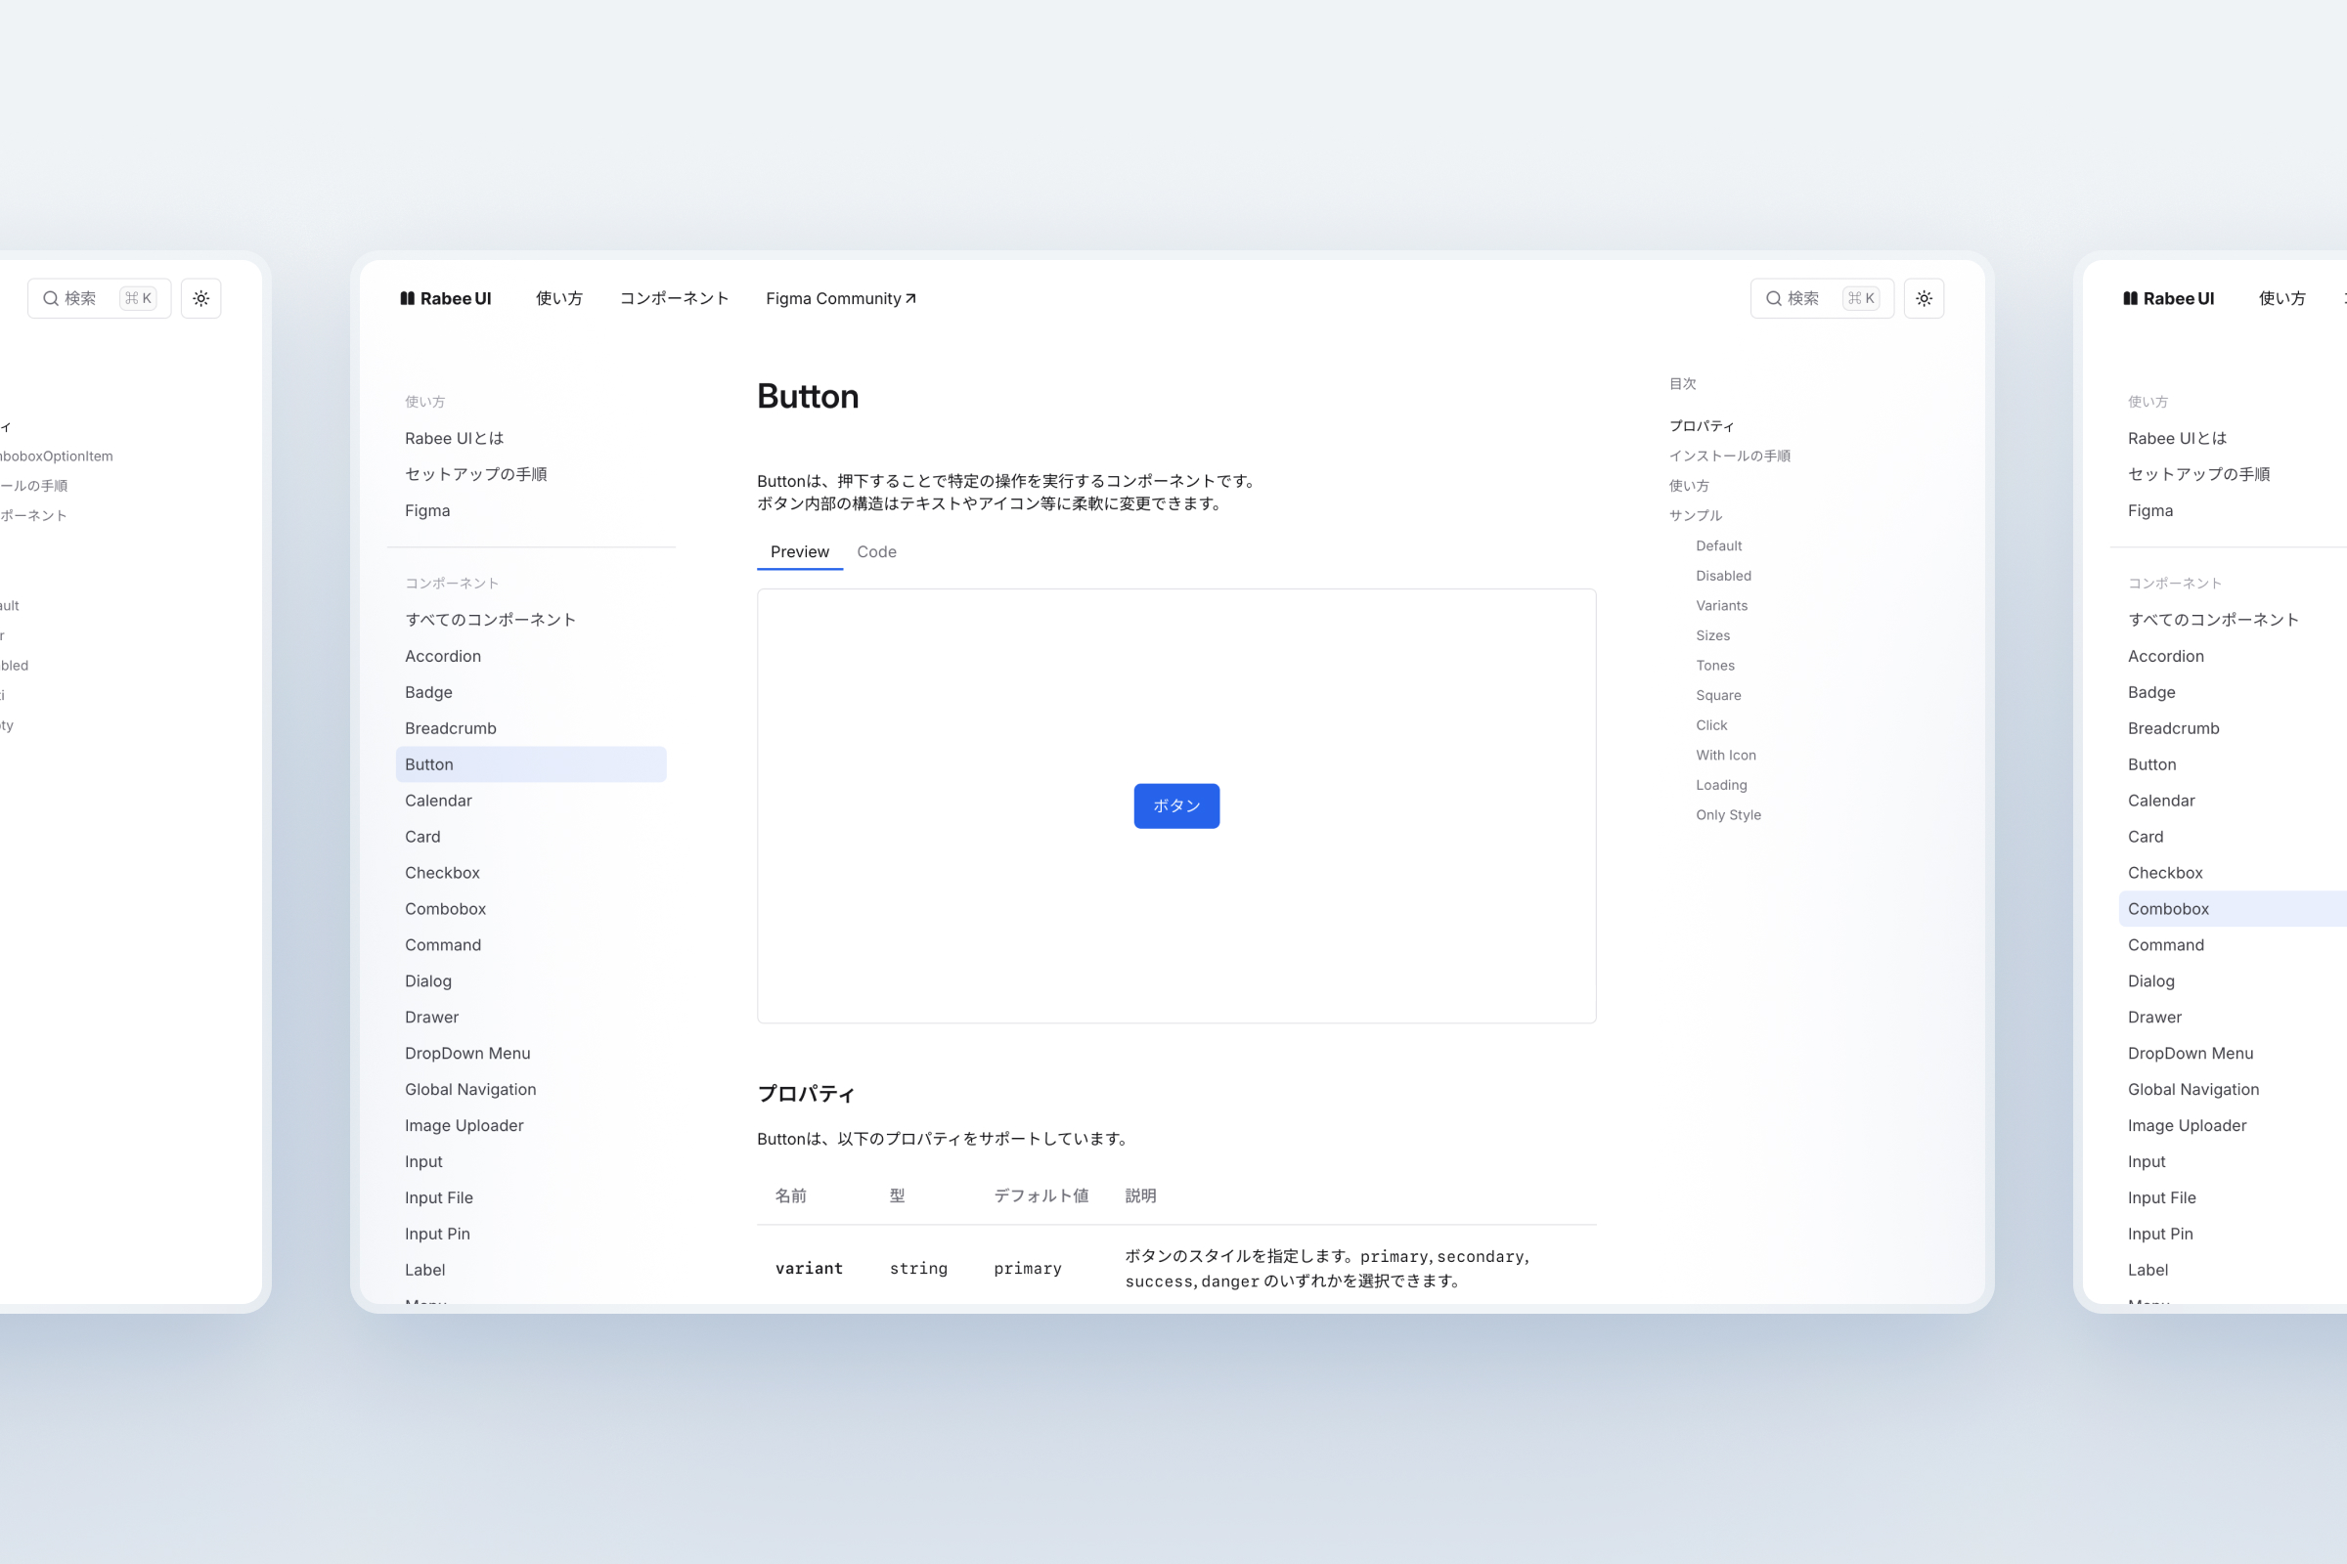The image size is (2347, 1564).
Task: Open コンポーネント in top navigation
Action: tap(674, 298)
